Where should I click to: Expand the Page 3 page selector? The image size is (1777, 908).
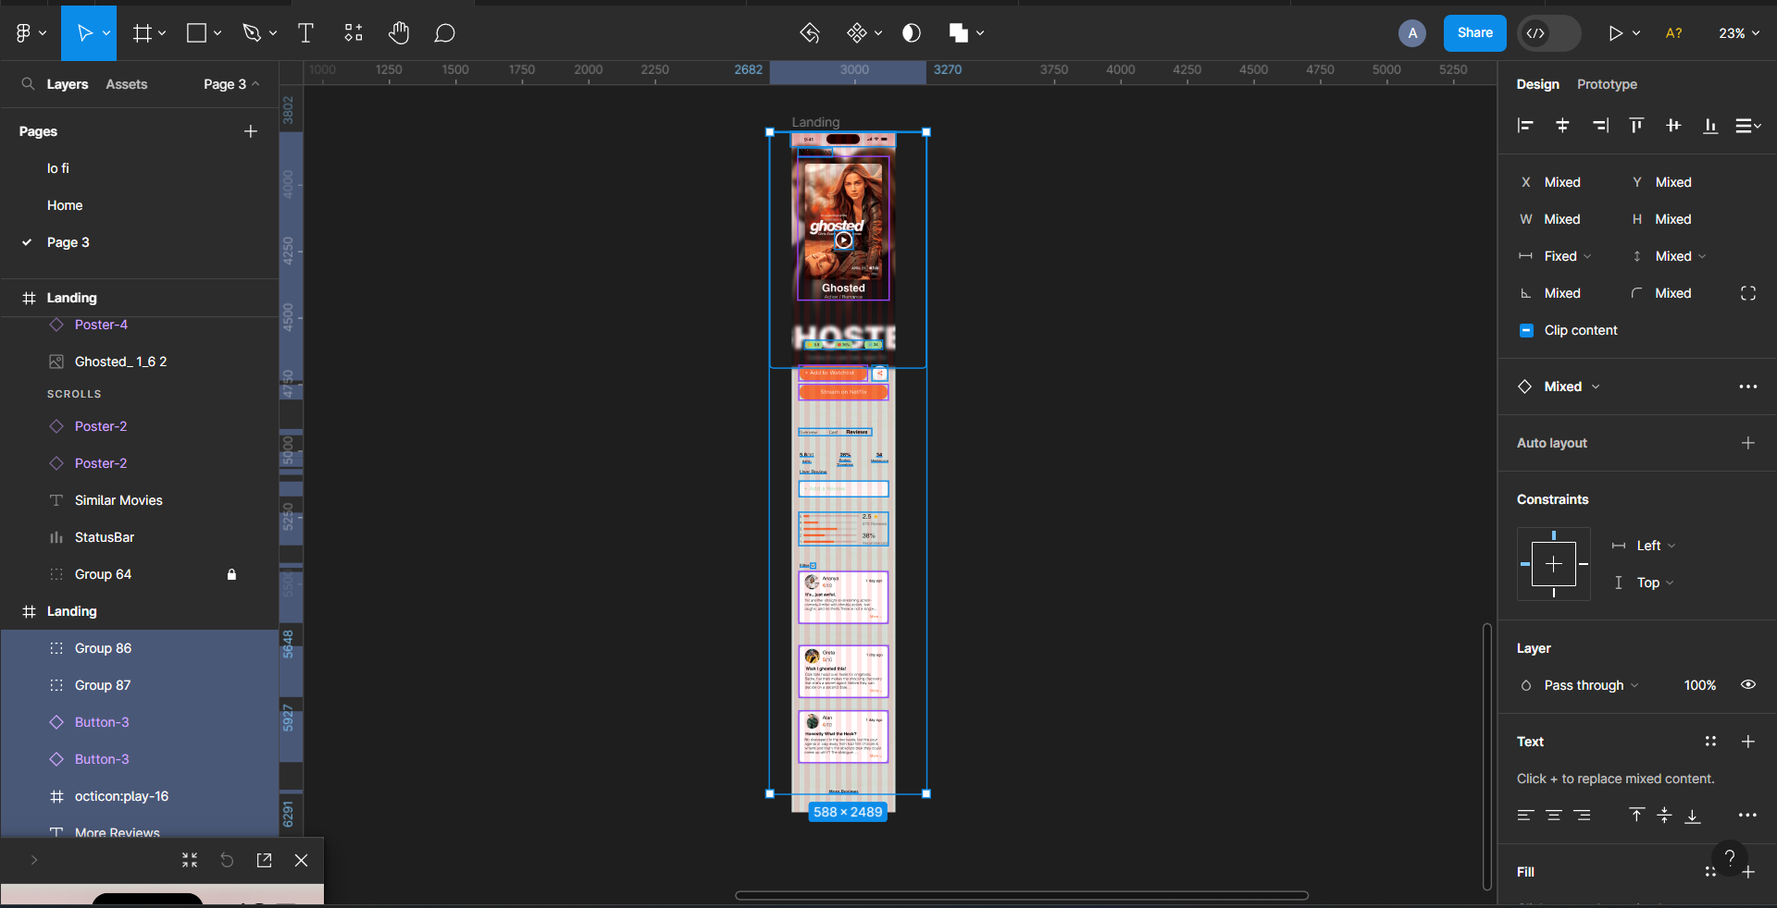click(231, 84)
